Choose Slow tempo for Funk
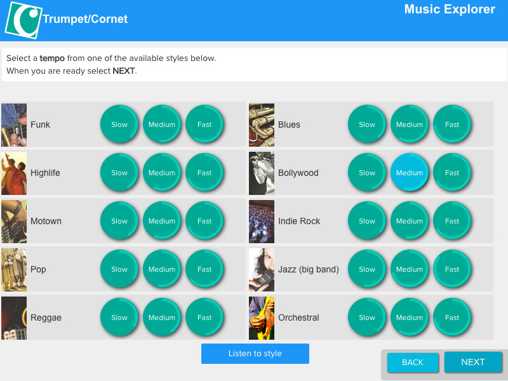This screenshot has height=381, width=508. pos(119,124)
